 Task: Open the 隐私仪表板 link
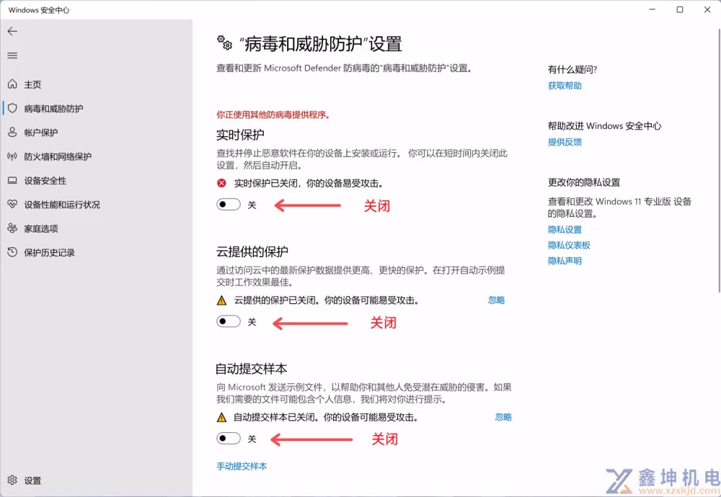point(569,246)
